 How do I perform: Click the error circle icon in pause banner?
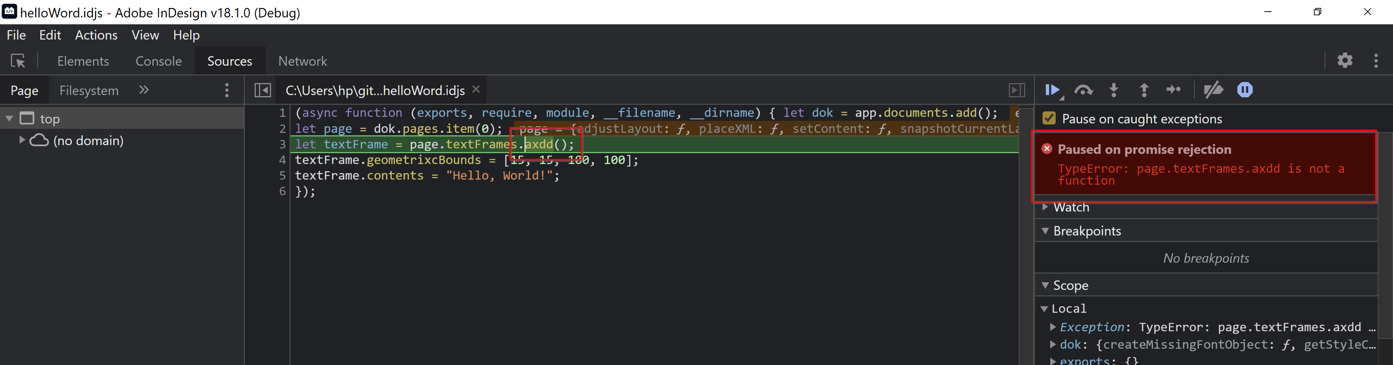(1047, 149)
